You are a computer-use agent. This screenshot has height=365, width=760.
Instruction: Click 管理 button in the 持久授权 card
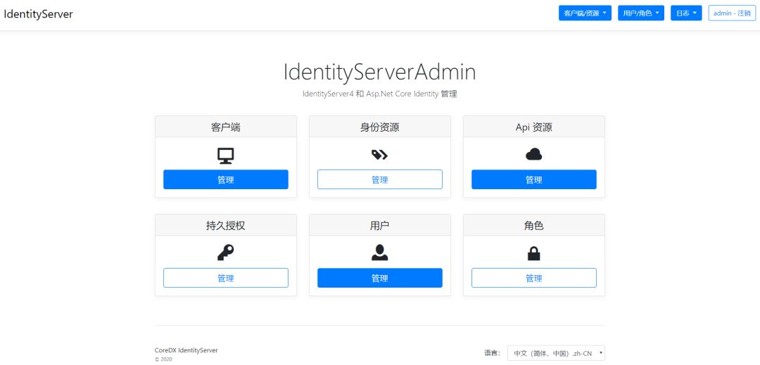pos(226,278)
